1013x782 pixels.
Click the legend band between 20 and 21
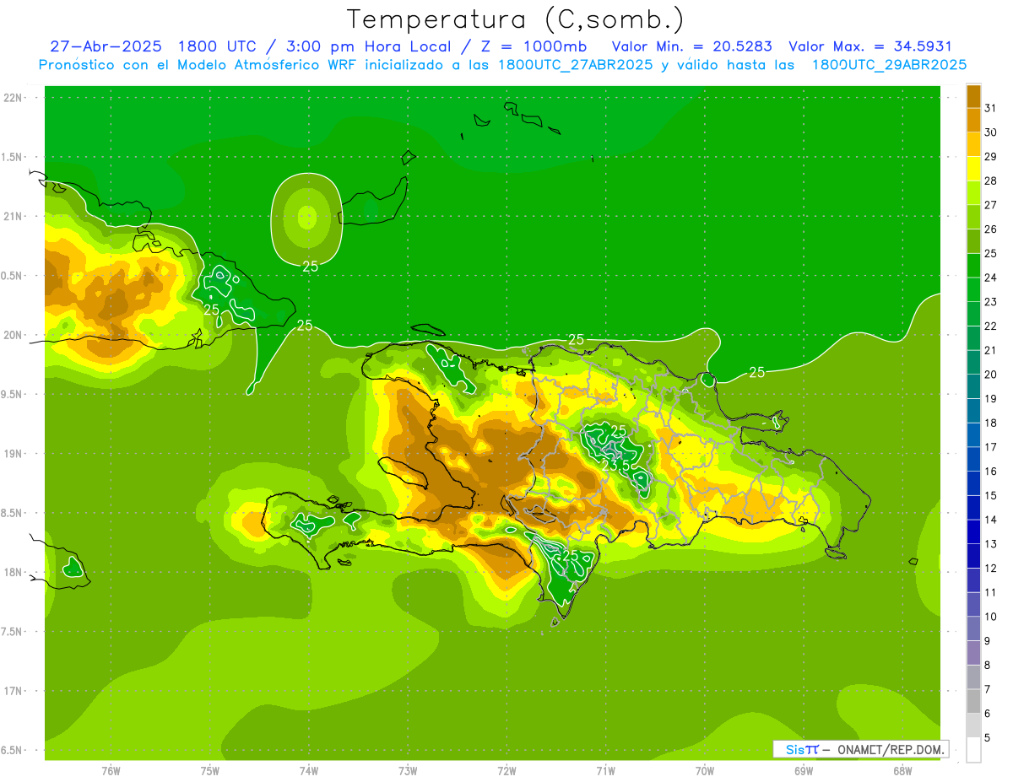click(x=973, y=362)
